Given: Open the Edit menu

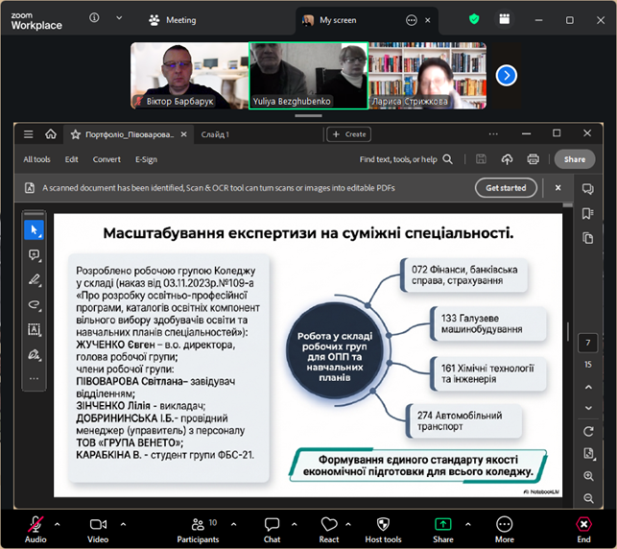Looking at the screenshot, I should (72, 159).
